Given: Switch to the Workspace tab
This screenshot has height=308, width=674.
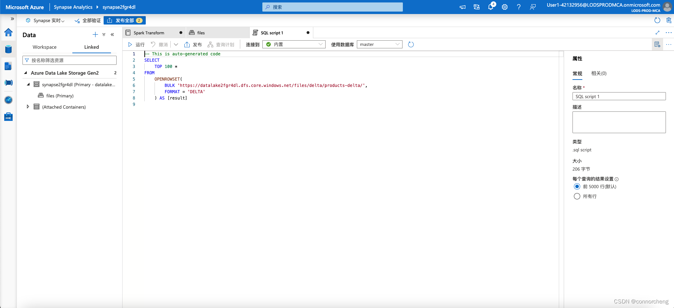Looking at the screenshot, I should [x=45, y=47].
